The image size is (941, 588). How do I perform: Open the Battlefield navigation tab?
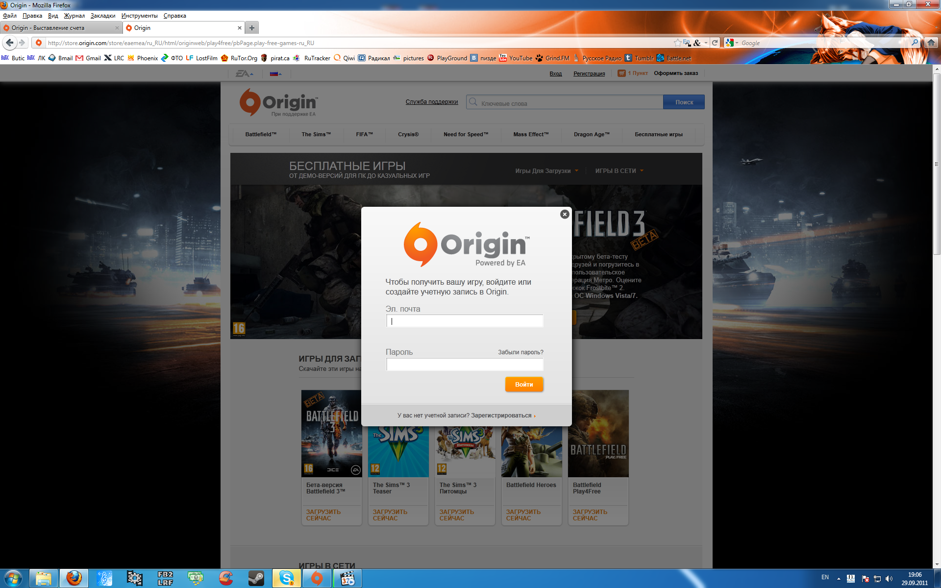point(261,134)
